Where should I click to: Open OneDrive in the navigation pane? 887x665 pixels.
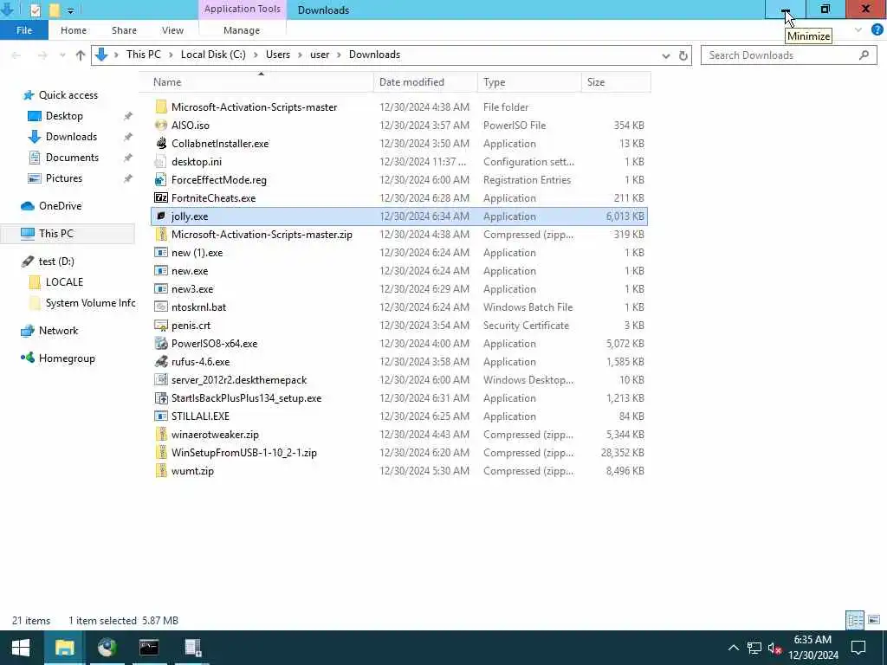coord(60,206)
